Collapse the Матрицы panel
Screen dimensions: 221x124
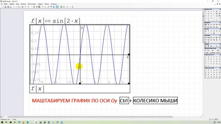coord(220,22)
